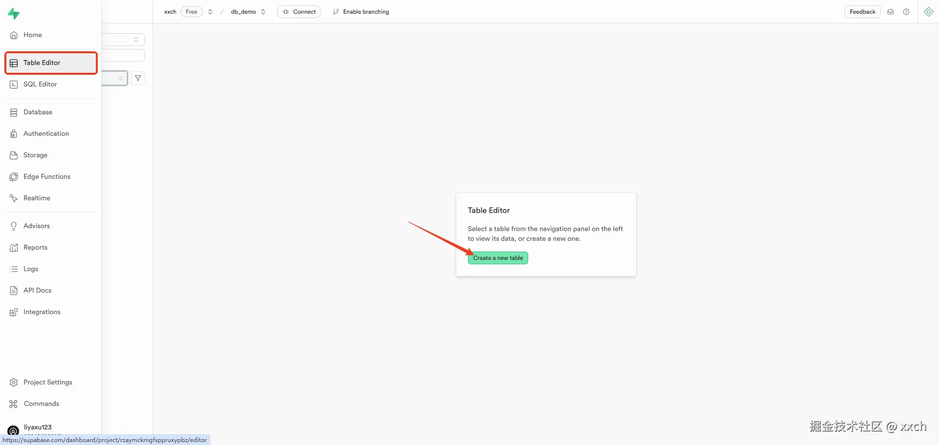
Task: Click Enable branching
Action: pyautogui.click(x=361, y=12)
